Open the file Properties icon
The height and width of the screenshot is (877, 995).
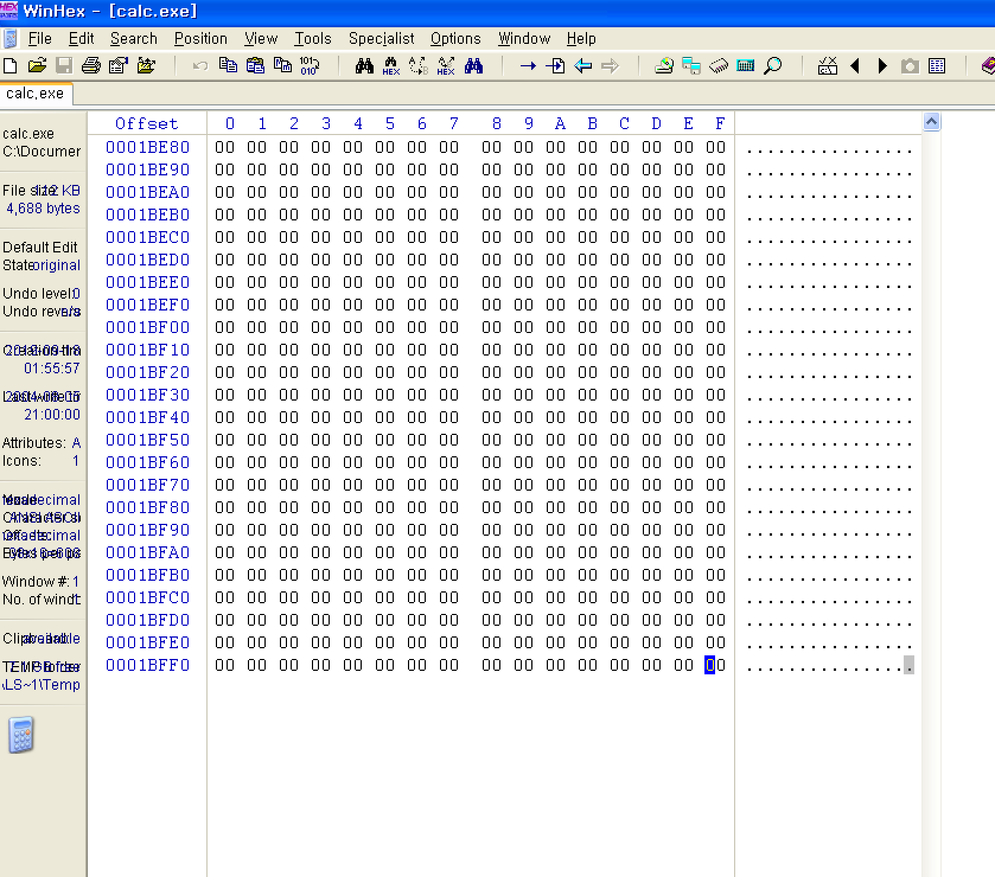(119, 66)
